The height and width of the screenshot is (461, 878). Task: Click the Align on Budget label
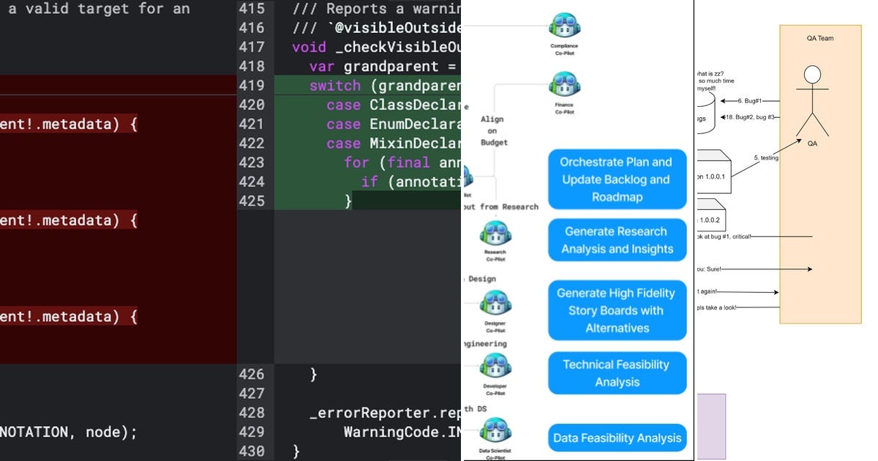(x=492, y=130)
